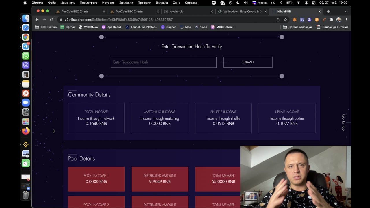
Task: Open the Call Centers bookmarks folder
Action: 46,27
